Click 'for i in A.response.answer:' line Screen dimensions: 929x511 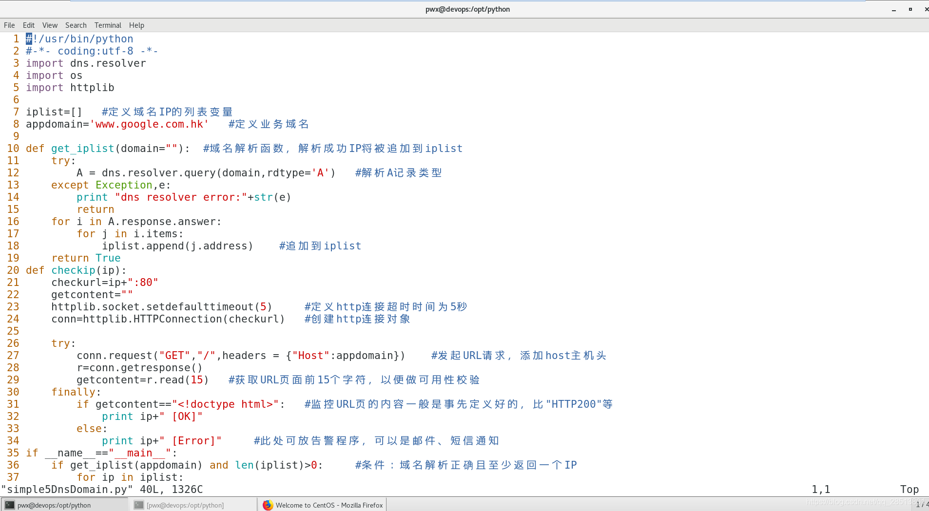pyautogui.click(x=136, y=222)
